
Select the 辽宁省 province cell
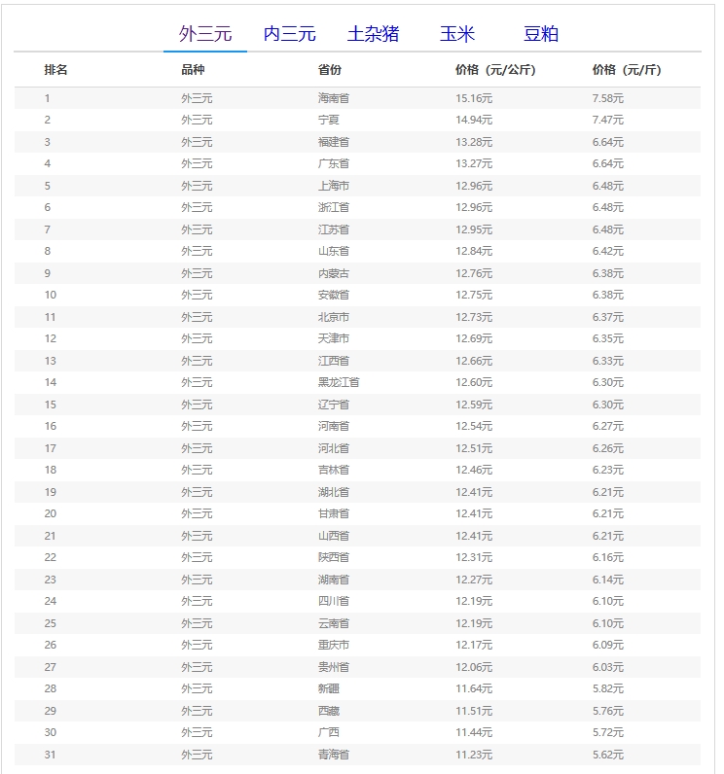(x=334, y=405)
